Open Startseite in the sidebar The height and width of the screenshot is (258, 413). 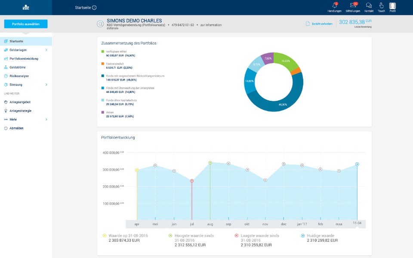[x=26, y=41]
